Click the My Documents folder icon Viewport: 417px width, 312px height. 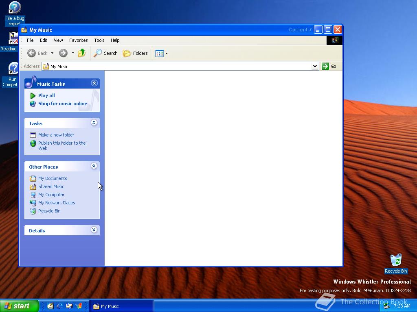coord(33,179)
